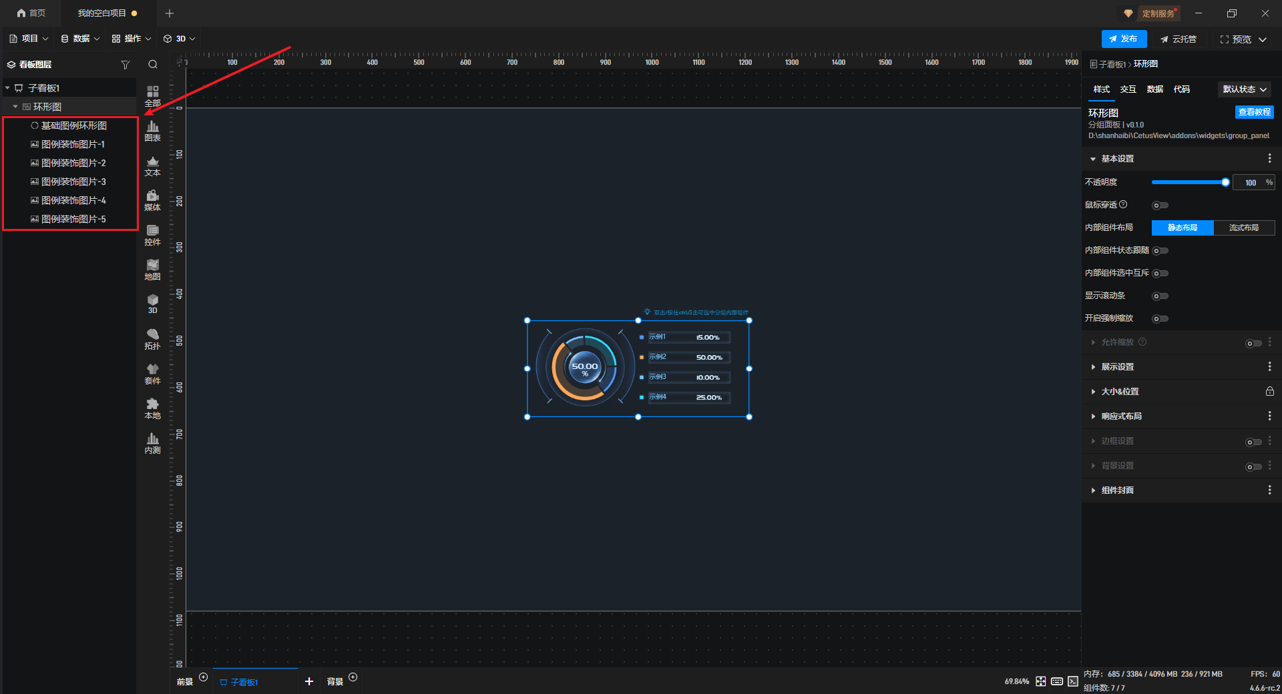
Task: Expand the 组件封面 section
Action: pos(1093,490)
